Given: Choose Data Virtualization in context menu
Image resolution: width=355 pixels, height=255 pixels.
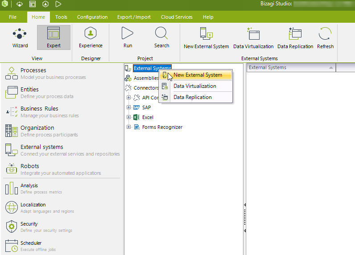Looking at the screenshot, I should (196, 86).
